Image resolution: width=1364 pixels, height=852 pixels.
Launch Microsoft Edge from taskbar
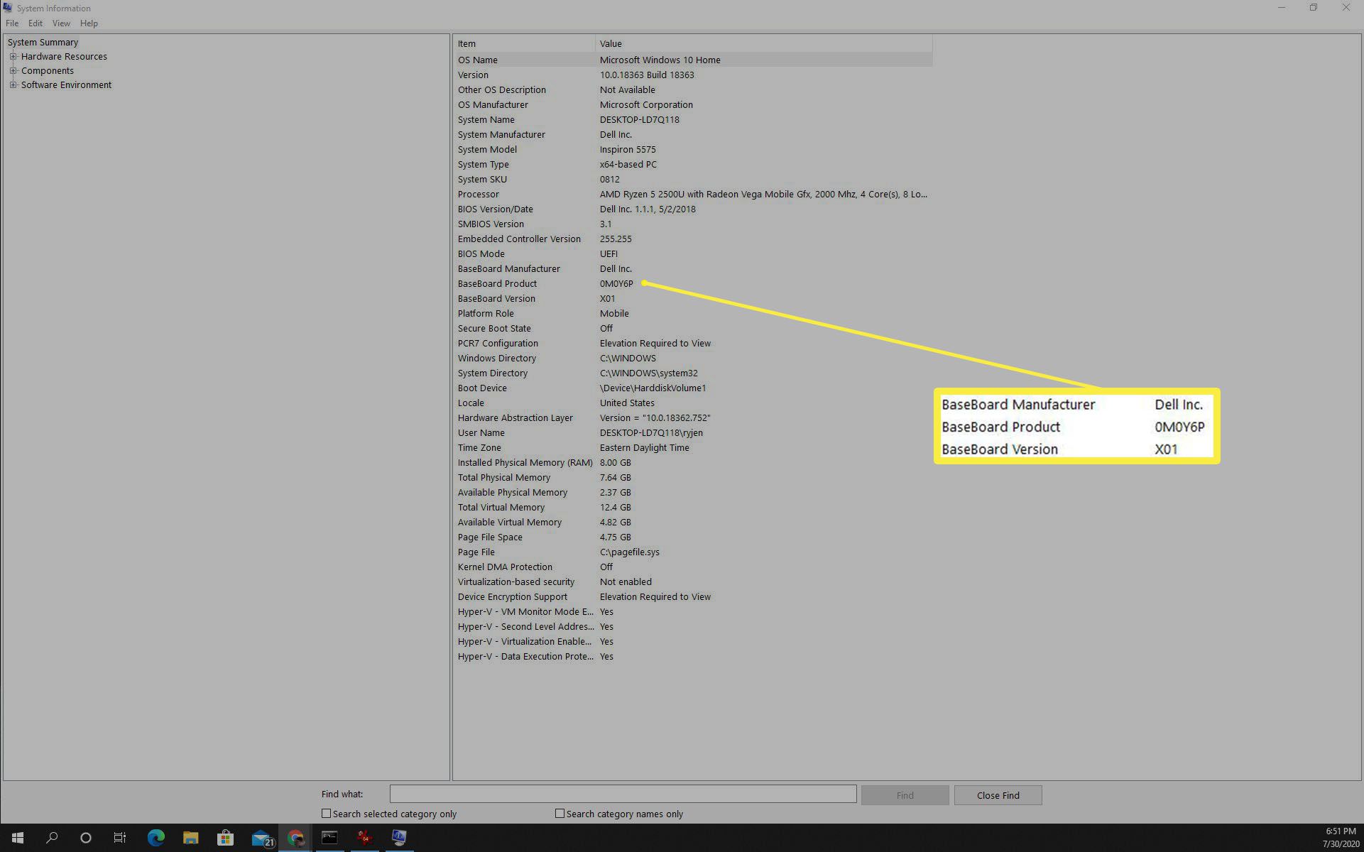tap(156, 838)
